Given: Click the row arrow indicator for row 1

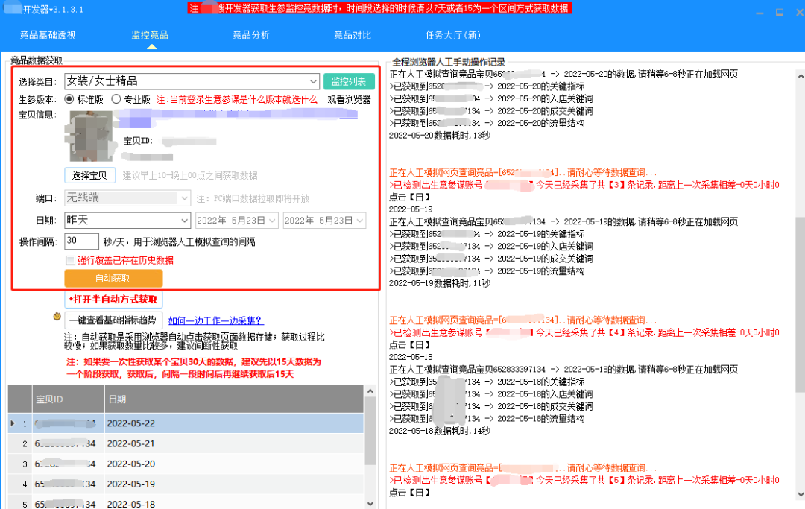Looking at the screenshot, I should click(12, 423).
